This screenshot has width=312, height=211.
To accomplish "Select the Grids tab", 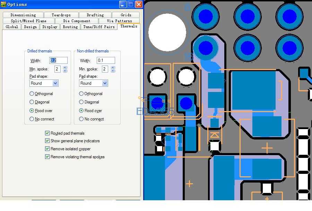I will (126, 15).
